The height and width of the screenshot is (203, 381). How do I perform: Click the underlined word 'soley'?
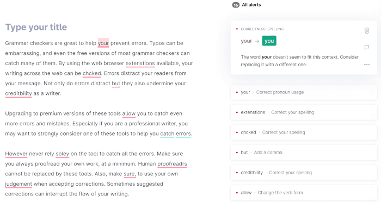coord(62,154)
